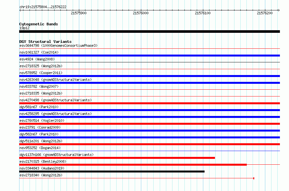Click the left arrow of the ruler
The height and width of the screenshot is (191, 289).
(20, 10)
